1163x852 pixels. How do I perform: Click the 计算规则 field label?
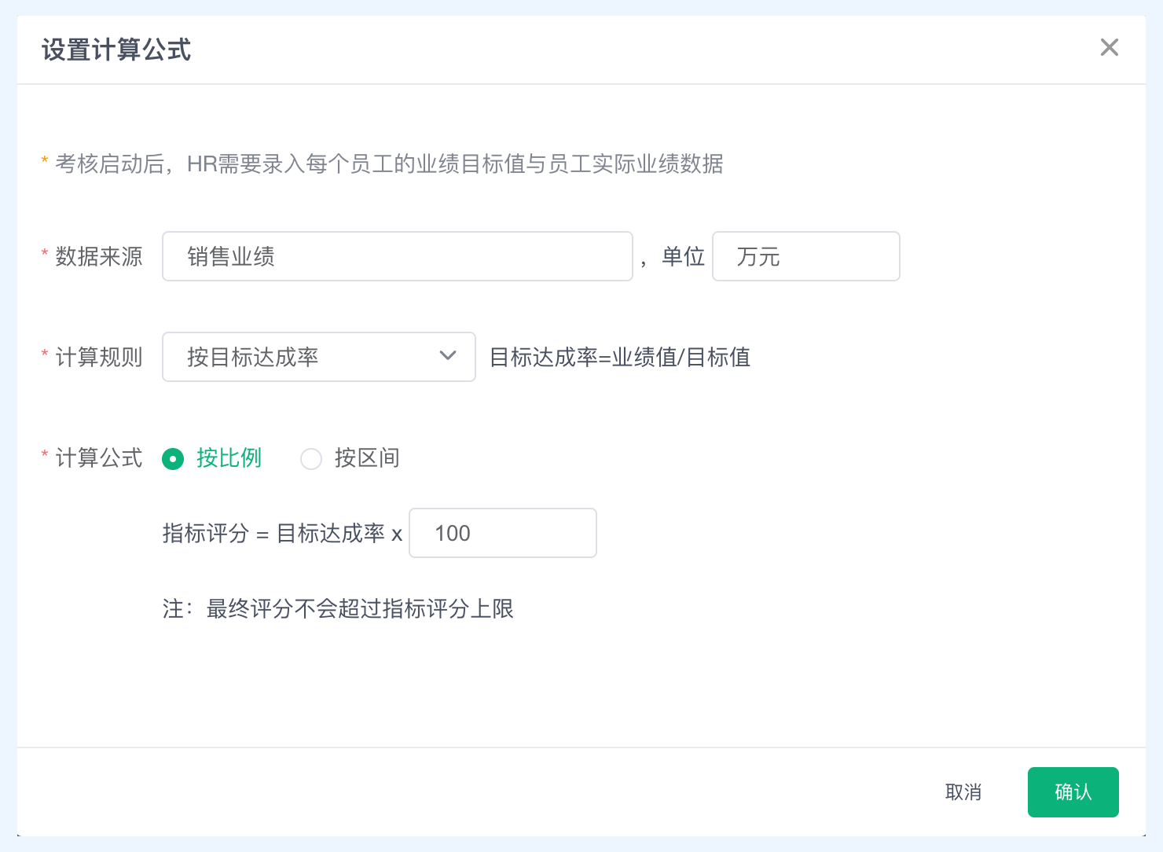tap(99, 358)
